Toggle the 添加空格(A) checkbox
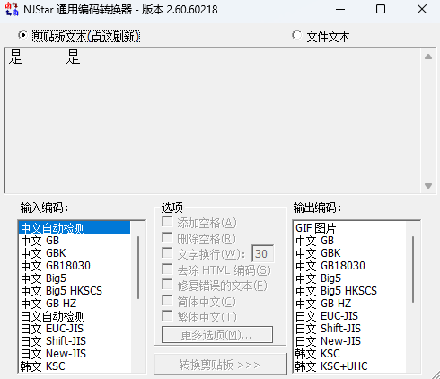This screenshot has width=440, height=379. (167, 222)
